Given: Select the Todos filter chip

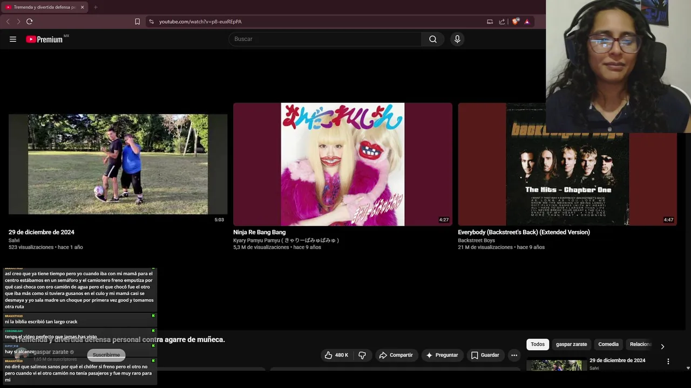Looking at the screenshot, I should 538,344.
